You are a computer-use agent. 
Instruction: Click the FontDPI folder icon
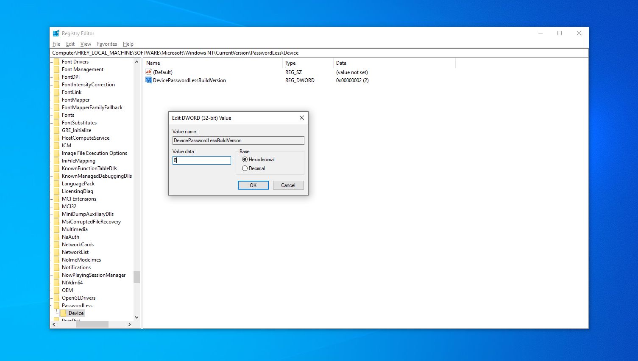56,77
